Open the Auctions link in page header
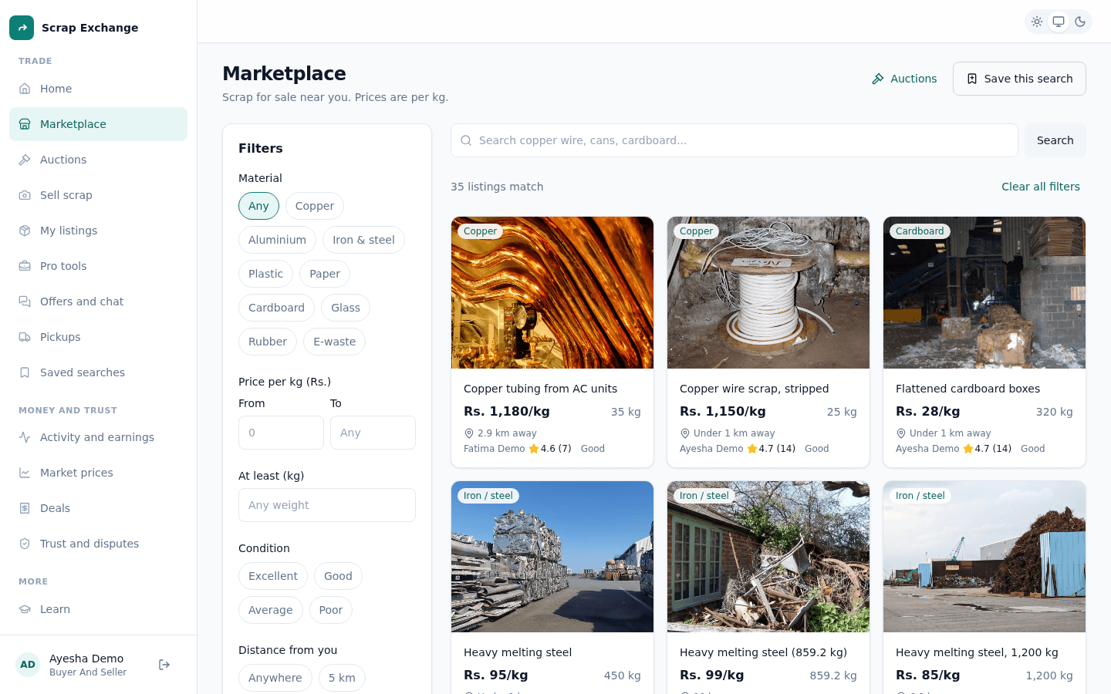The width and height of the screenshot is (1111, 694). coord(904,79)
